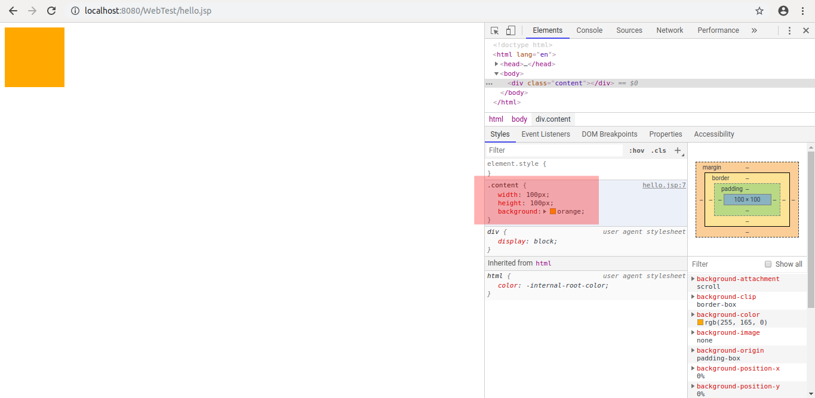Click the computed styles Filter field
This screenshot has height=398, width=815.
725,264
